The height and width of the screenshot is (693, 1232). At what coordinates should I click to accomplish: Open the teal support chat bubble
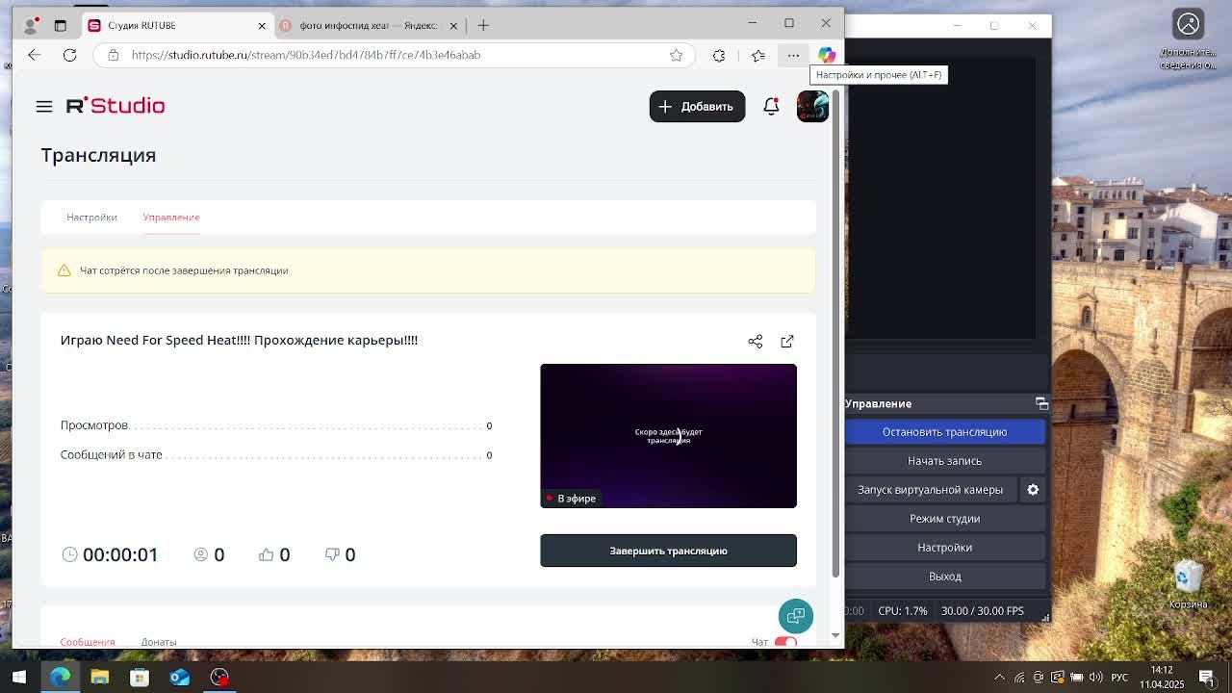click(796, 616)
